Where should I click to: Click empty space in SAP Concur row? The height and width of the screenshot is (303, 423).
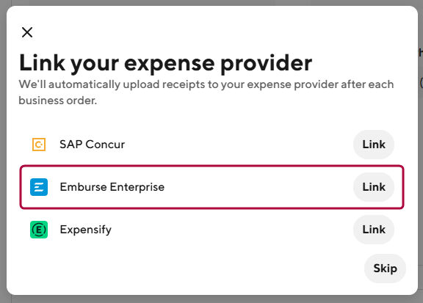237,145
